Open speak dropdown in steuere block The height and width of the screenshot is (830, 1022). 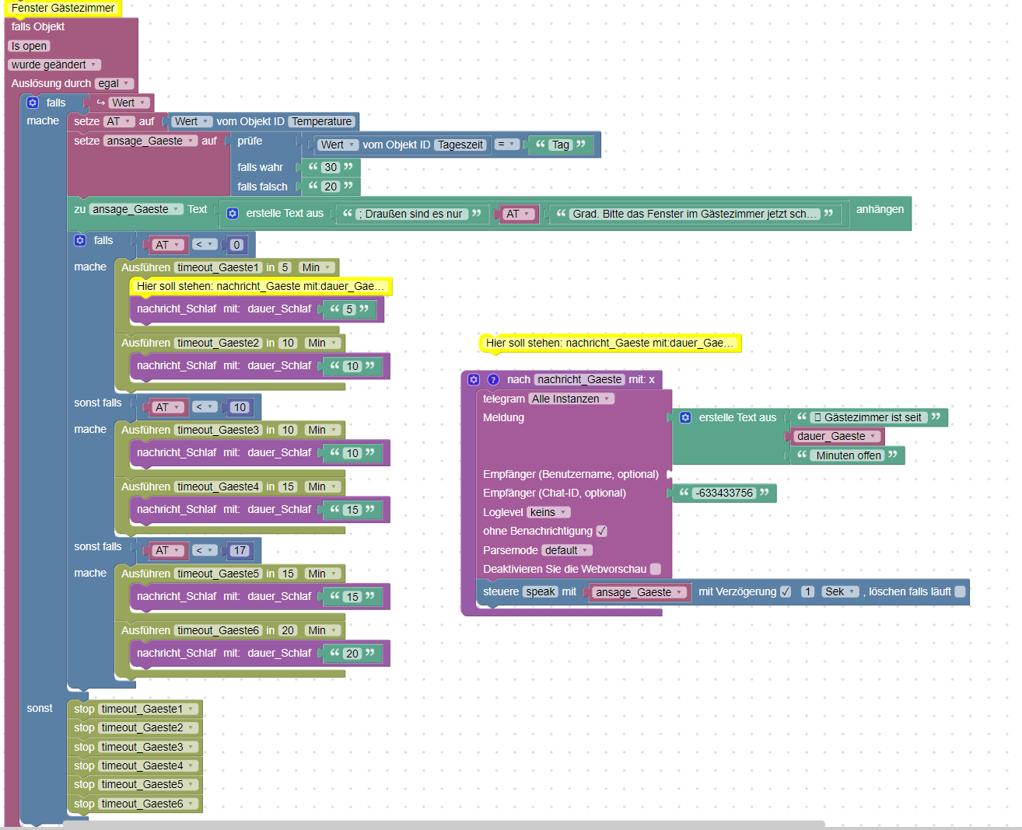540,591
